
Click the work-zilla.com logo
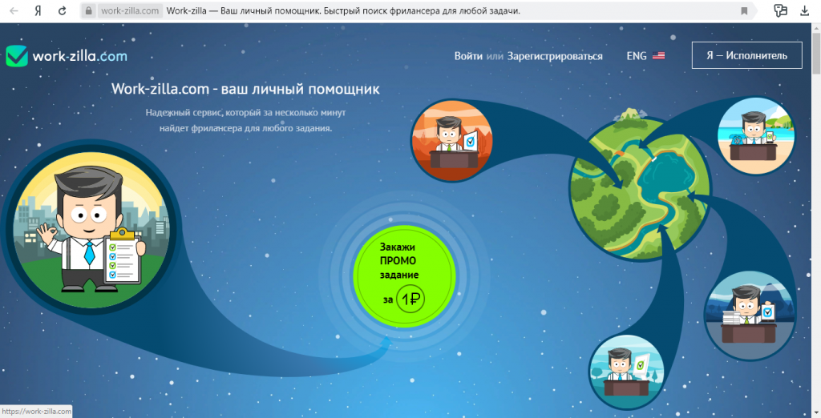(x=66, y=56)
